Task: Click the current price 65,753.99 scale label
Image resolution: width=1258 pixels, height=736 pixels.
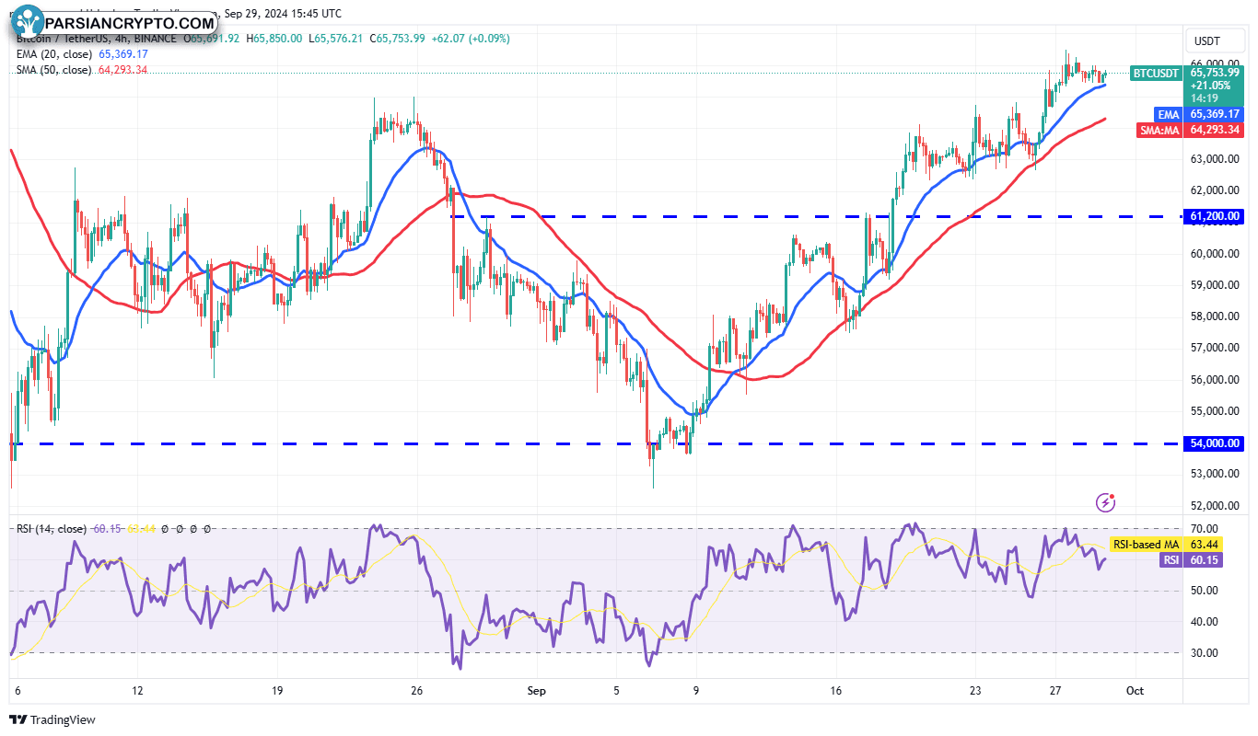Action: [x=1216, y=72]
